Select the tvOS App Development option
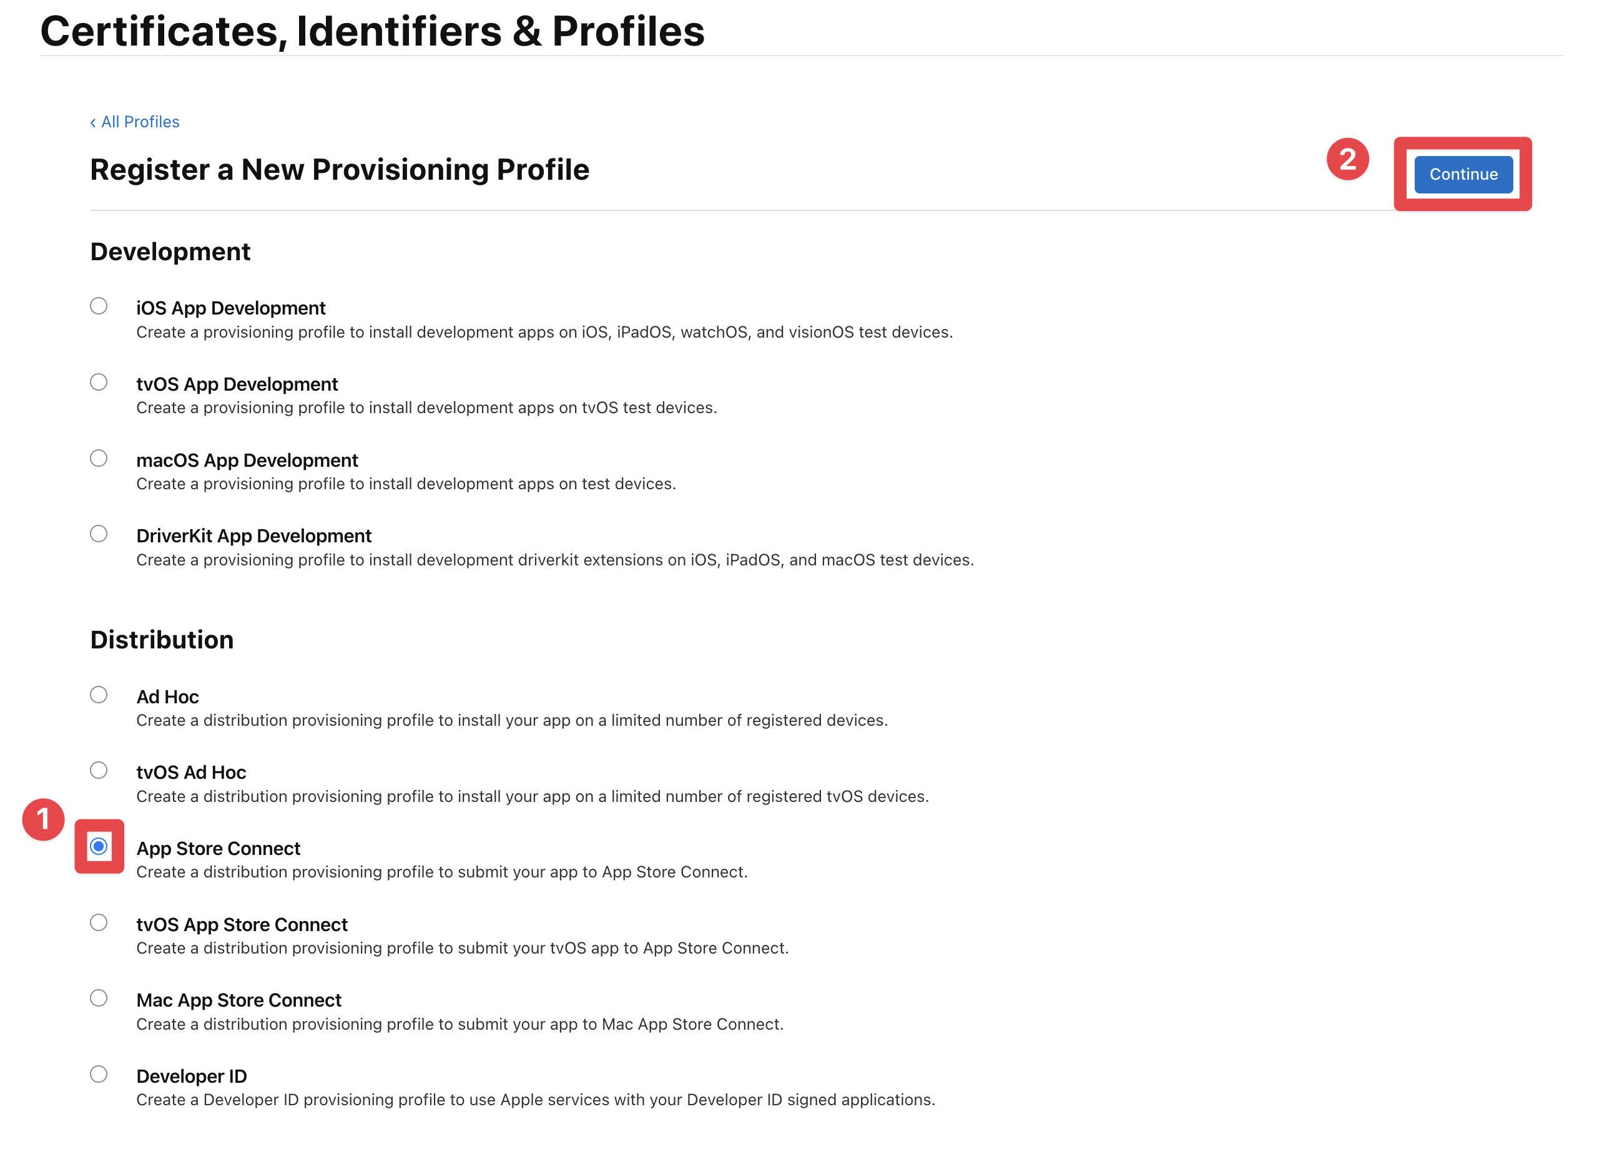 click(x=99, y=382)
